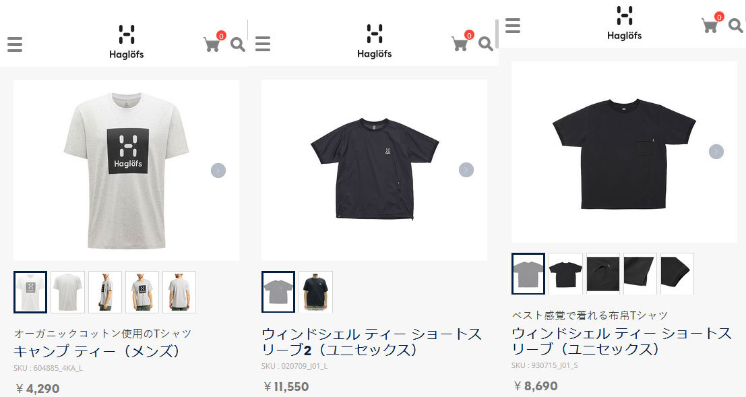Image resolution: width=746 pixels, height=397 pixels.
Task: Open hamburger menu above Camp Tee product
Action: 15,44
